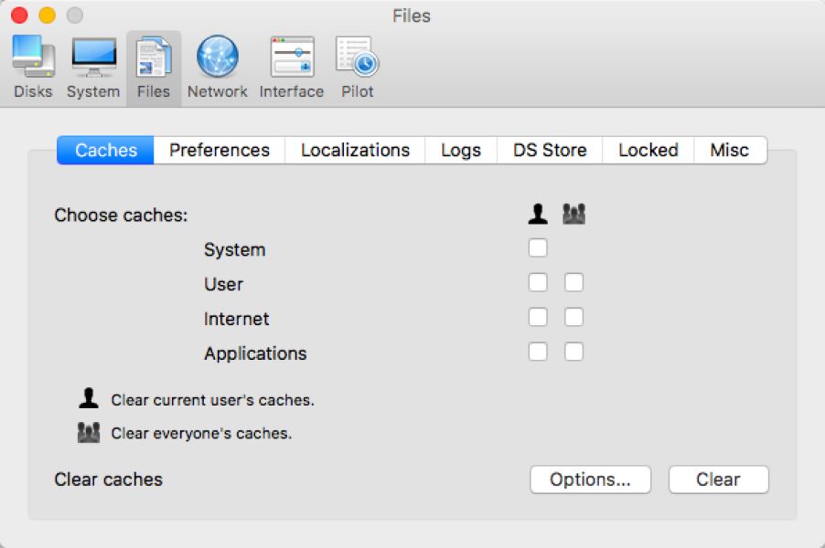Click single-user icon above checkbox columns
This screenshot has width=825, height=548.
pyautogui.click(x=538, y=215)
